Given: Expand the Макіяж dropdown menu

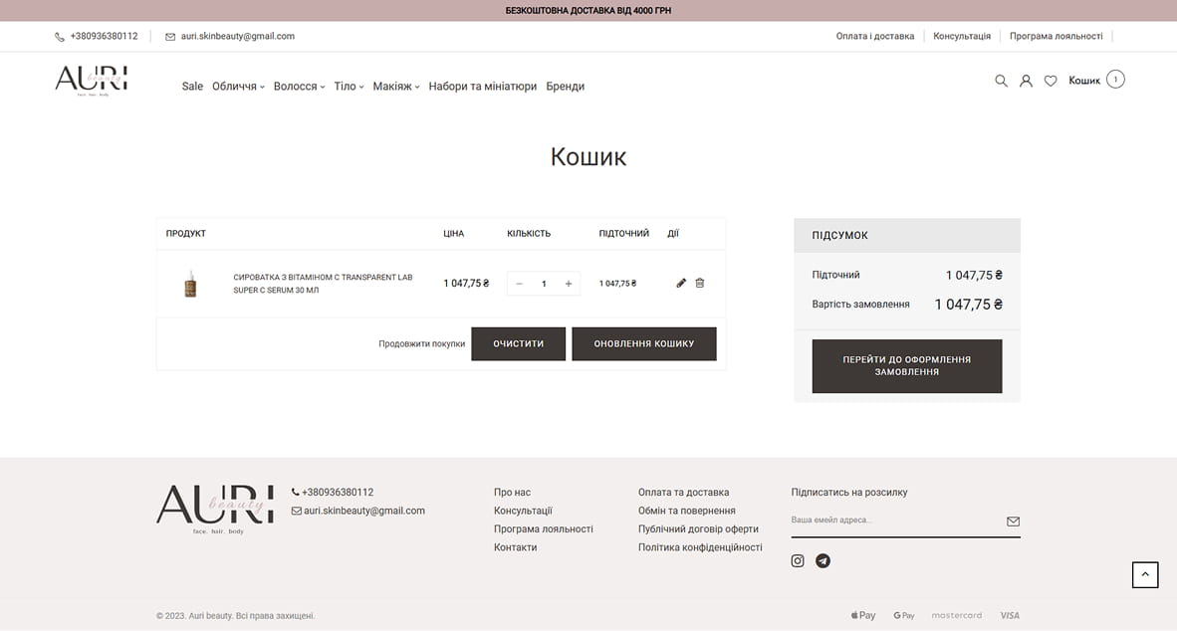Looking at the screenshot, I should [396, 87].
